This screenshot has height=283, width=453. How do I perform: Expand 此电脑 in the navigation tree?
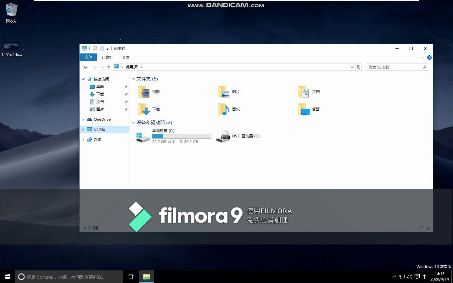pos(83,129)
